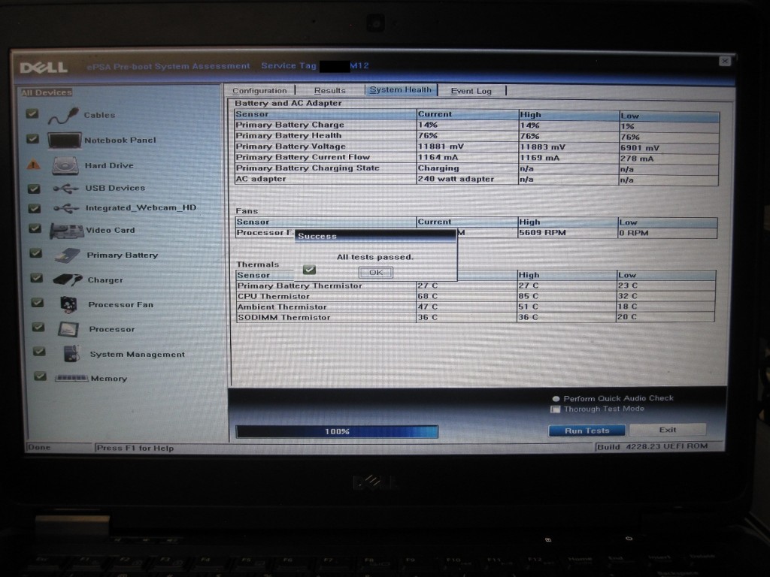This screenshot has width=770, height=577.
Task: Click the Done status text
Action: click(39, 448)
